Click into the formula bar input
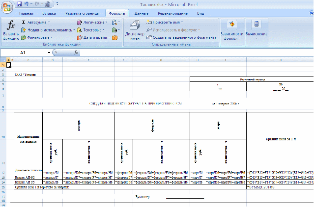The width and height of the screenshot is (314, 207). click(196, 52)
